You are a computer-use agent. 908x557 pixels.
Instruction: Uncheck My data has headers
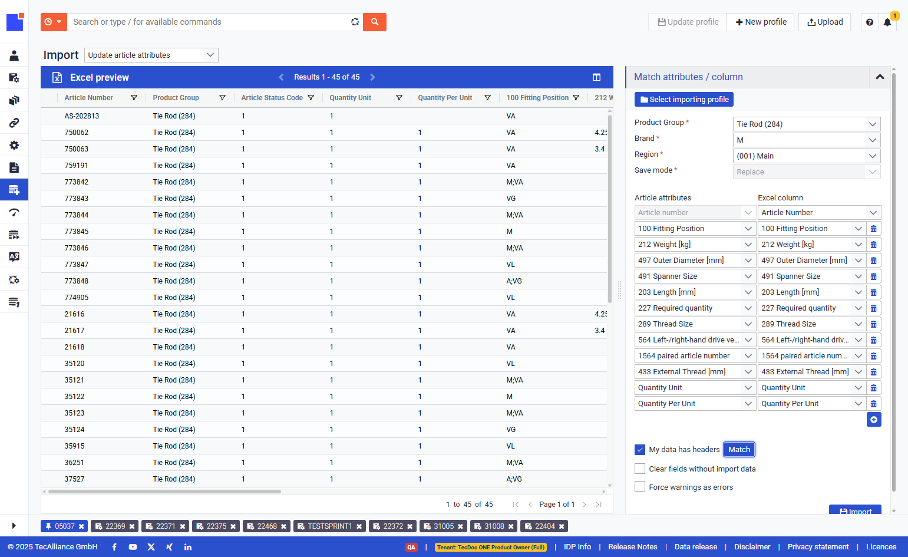click(x=640, y=450)
